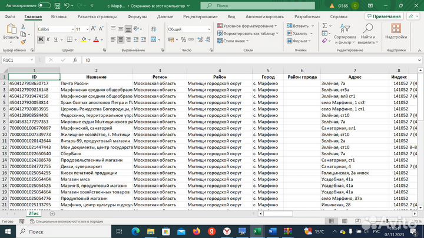Select the 2Гис sheet tab
The width and height of the screenshot is (424, 238).
(34, 213)
